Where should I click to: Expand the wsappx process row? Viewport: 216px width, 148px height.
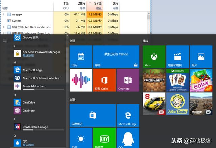coord(4,14)
